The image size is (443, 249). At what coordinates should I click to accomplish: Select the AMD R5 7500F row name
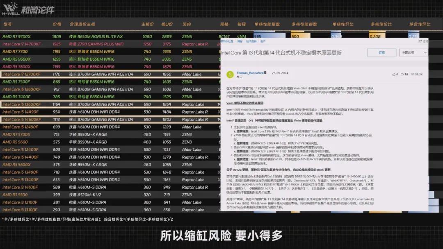click(16, 82)
